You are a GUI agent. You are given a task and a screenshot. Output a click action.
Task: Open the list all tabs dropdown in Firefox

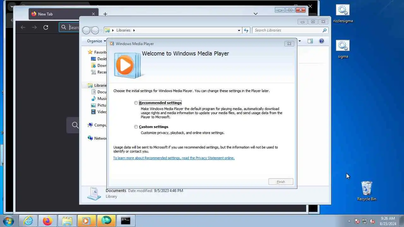pyautogui.click(x=256, y=14)
